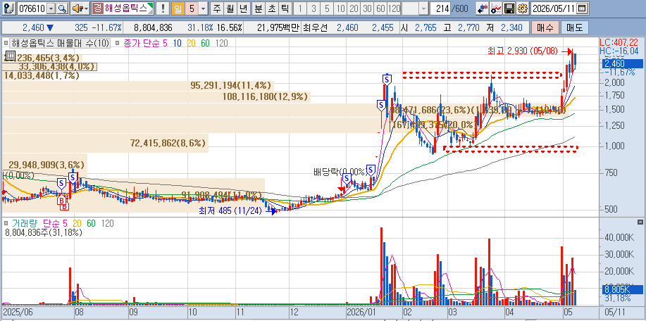The height and width of the screenshot is (321, 646).
Task: Open chart settings gear icon
Action: [523, 8]
